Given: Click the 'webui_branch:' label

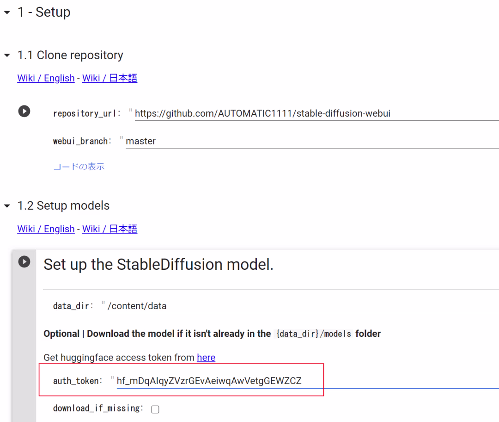Looking at the screenshot, I should [x=82, y=141].
